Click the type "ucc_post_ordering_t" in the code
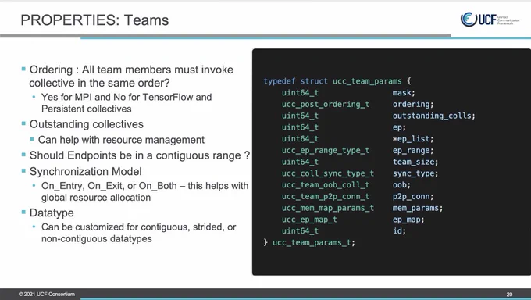 pyautogui.click(x=326, y=105)
